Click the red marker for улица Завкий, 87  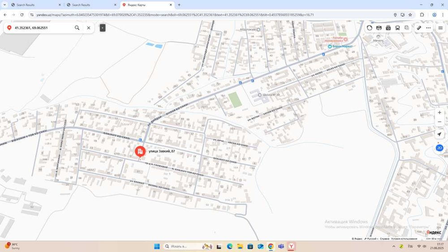click(140, 152)
